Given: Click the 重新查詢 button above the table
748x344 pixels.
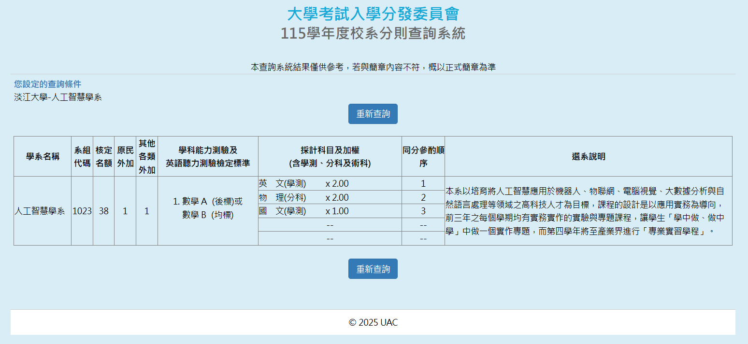Looking at the screenshot, I should point(373,114).
